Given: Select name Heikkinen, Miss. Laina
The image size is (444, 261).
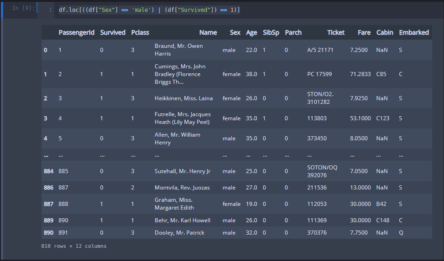Looking at the screenshot, I should pyautogui.click(x=183, y=98).
